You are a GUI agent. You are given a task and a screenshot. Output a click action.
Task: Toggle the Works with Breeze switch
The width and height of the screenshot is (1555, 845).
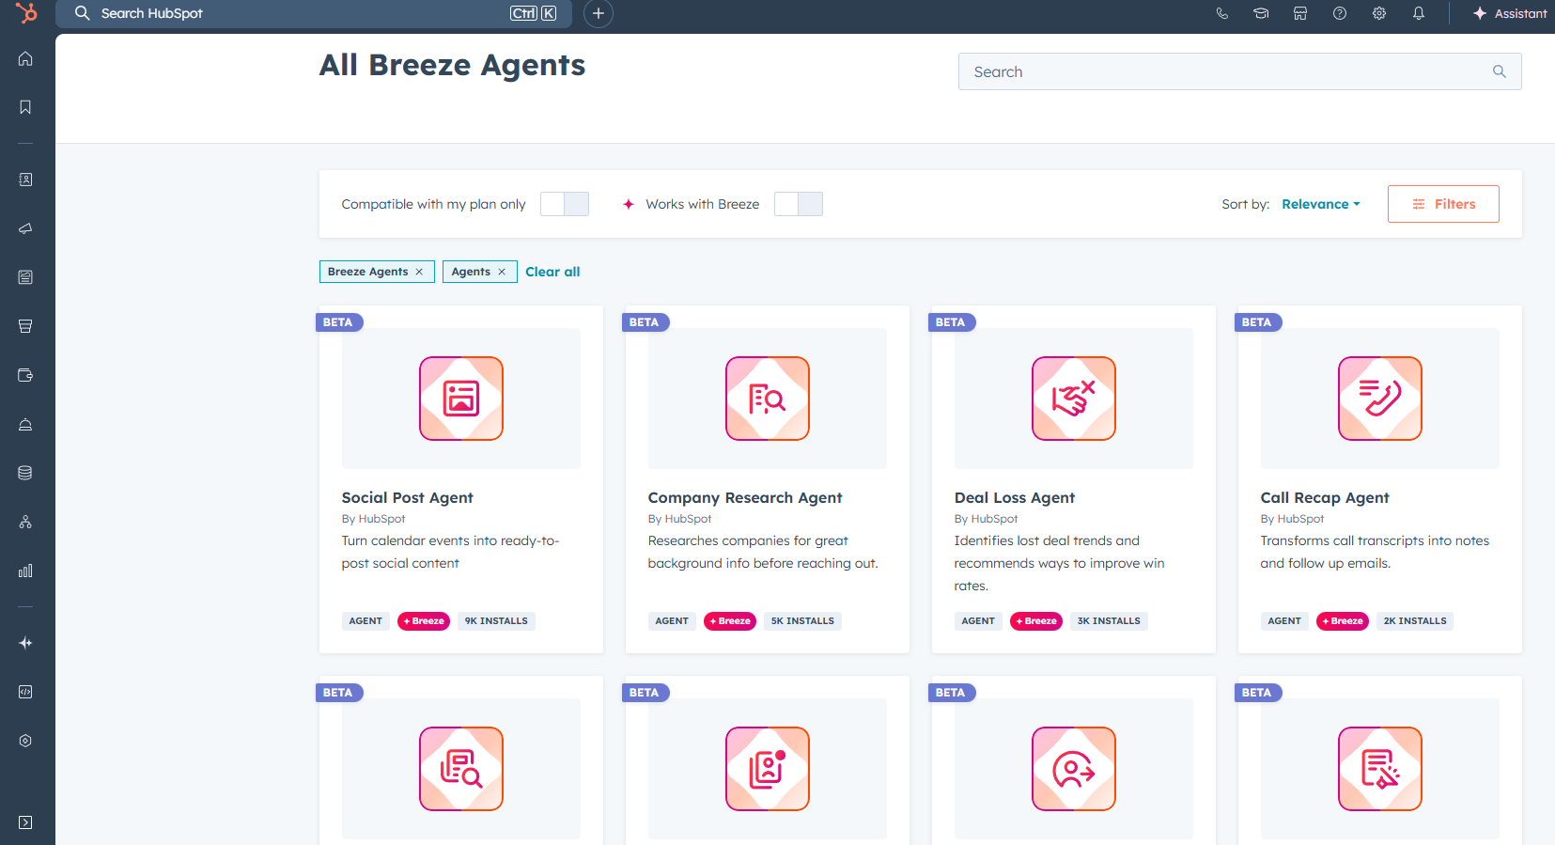pos(799,204)
